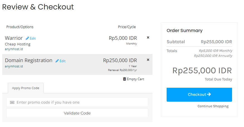Click the large Rp255,000 IDR total due
244x127 pixels.
(x=202, y=70)
